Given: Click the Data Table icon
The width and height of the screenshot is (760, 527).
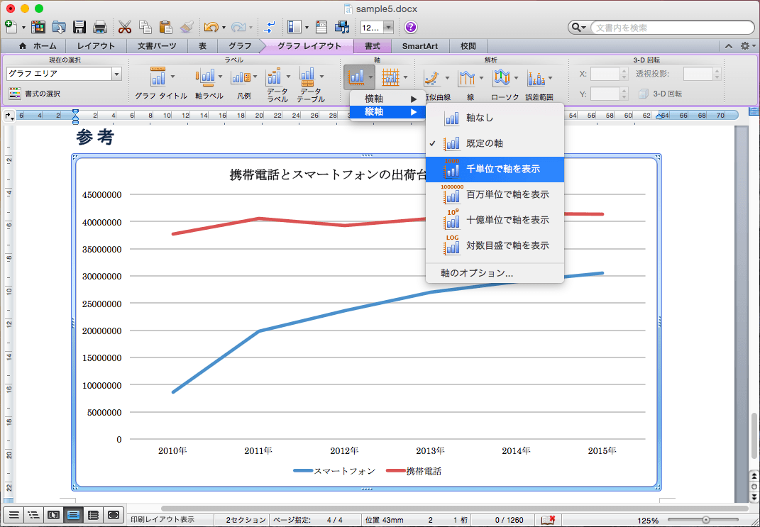Looking at the screenshot, I should pos(308,77).
